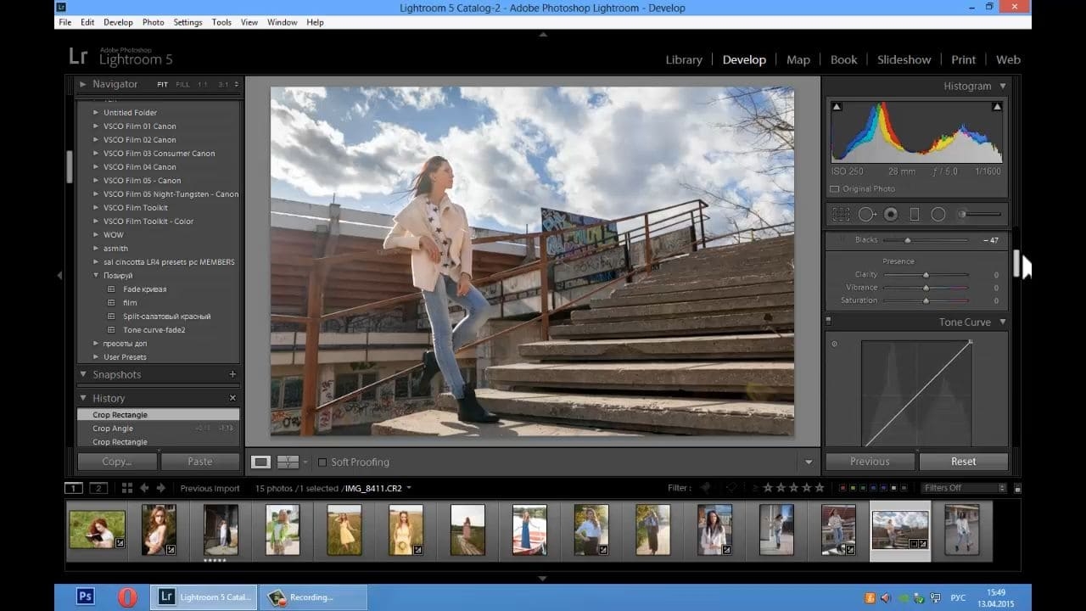This screenshot has height=611, width=1086.
Task: Switch to Loupe view in toolbar
Action: coord(260,462)
